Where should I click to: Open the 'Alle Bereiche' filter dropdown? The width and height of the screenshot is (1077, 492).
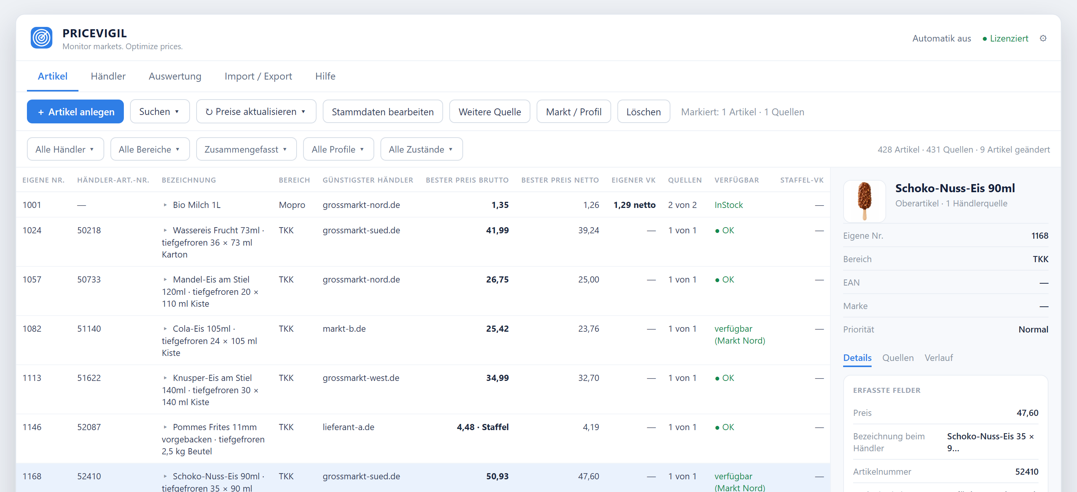(x=150, y=149)
